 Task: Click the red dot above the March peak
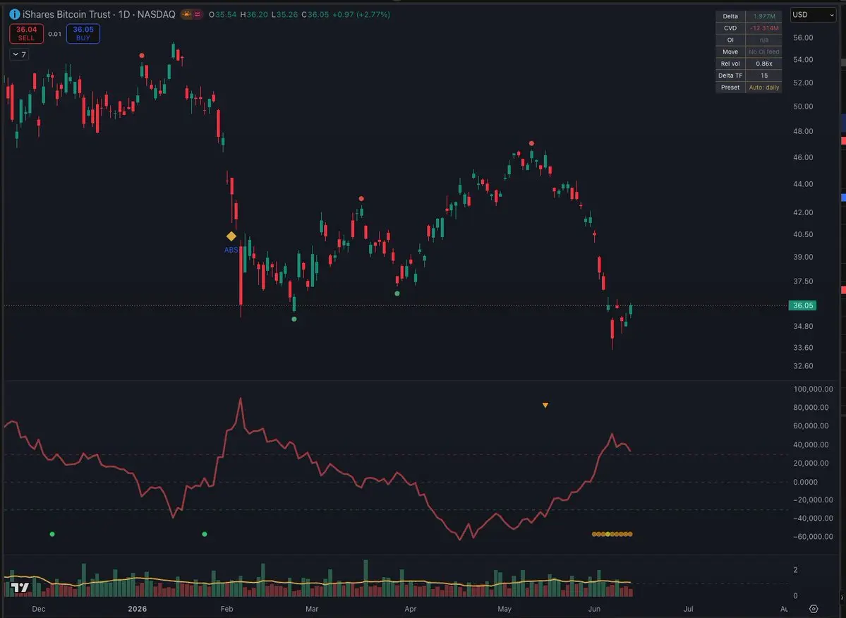tap(361, 198)
